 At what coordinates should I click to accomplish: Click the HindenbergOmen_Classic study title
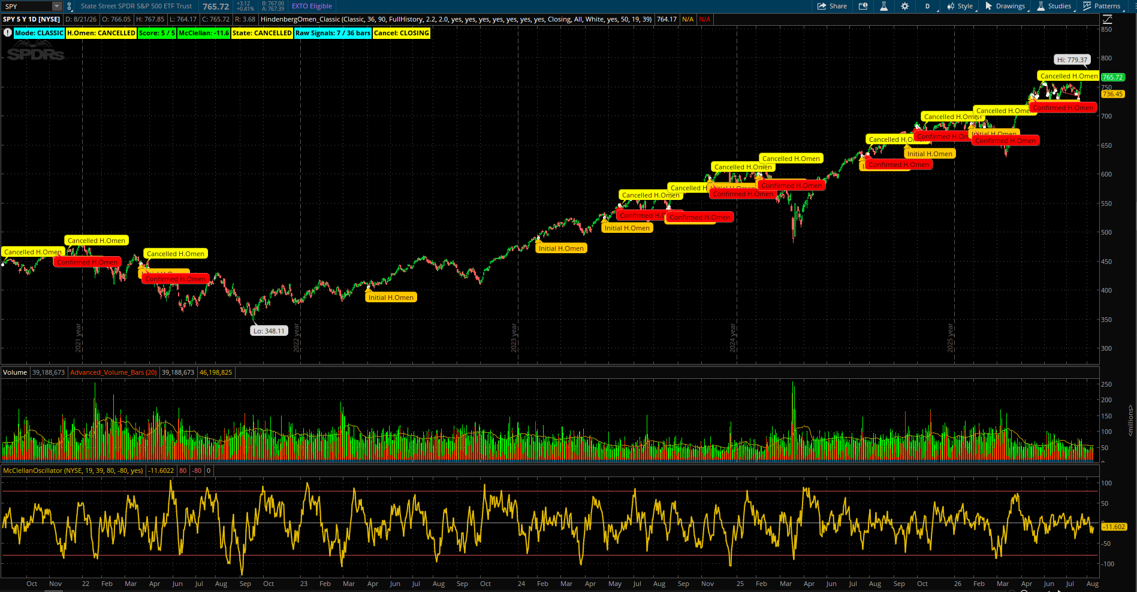[456, 19]
